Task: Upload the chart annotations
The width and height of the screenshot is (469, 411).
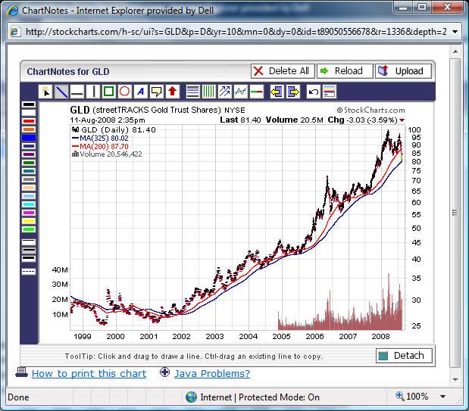Action: tap(405, 71)
